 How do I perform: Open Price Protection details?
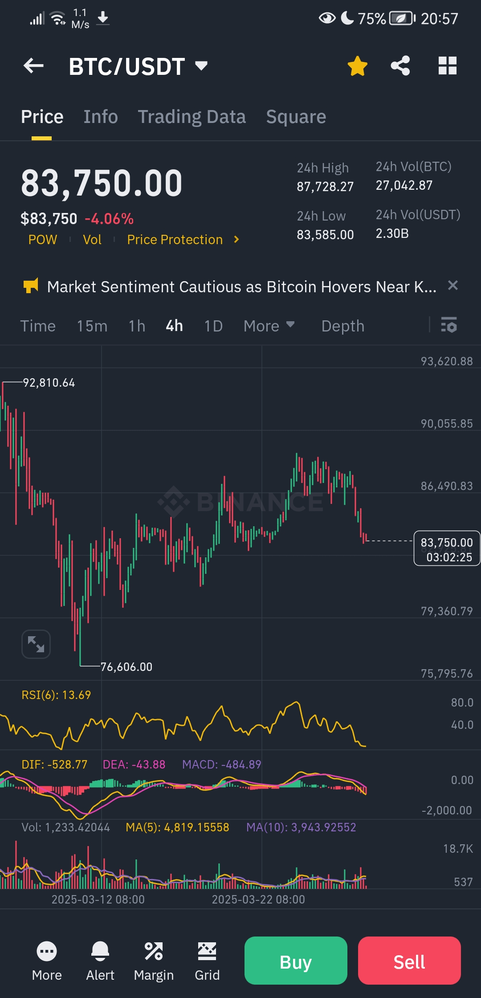pos(175,239)
